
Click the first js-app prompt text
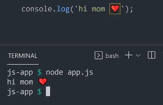pyautogui.click(x=20, y=73)
